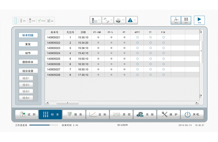Toggle TT circle for sample 140905022

point(151,43)
